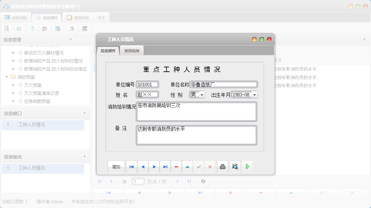
Task: Click inside the page number input field
Action: (x=138, y=181)
